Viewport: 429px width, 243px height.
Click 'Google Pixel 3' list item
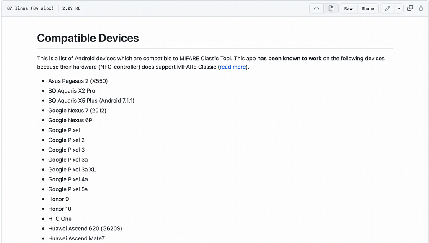click(67, 150)
